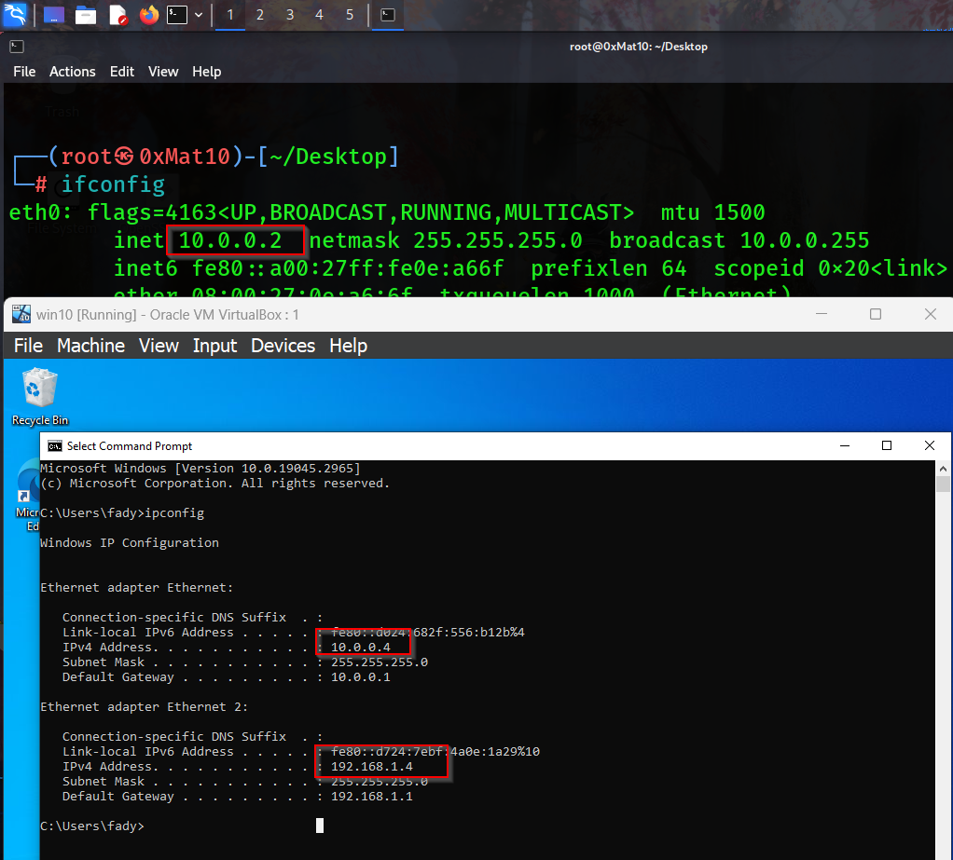Open the VirtualBox Devices menu
The width and height of the screenshot is (953, 860).
click(x=283, y=346)
